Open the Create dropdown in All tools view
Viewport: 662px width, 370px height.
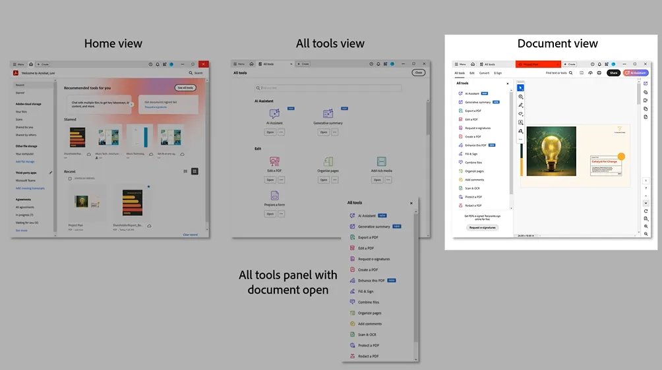(303, 64)
